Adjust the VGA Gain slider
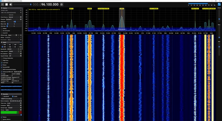 click(x=14, y=26)
